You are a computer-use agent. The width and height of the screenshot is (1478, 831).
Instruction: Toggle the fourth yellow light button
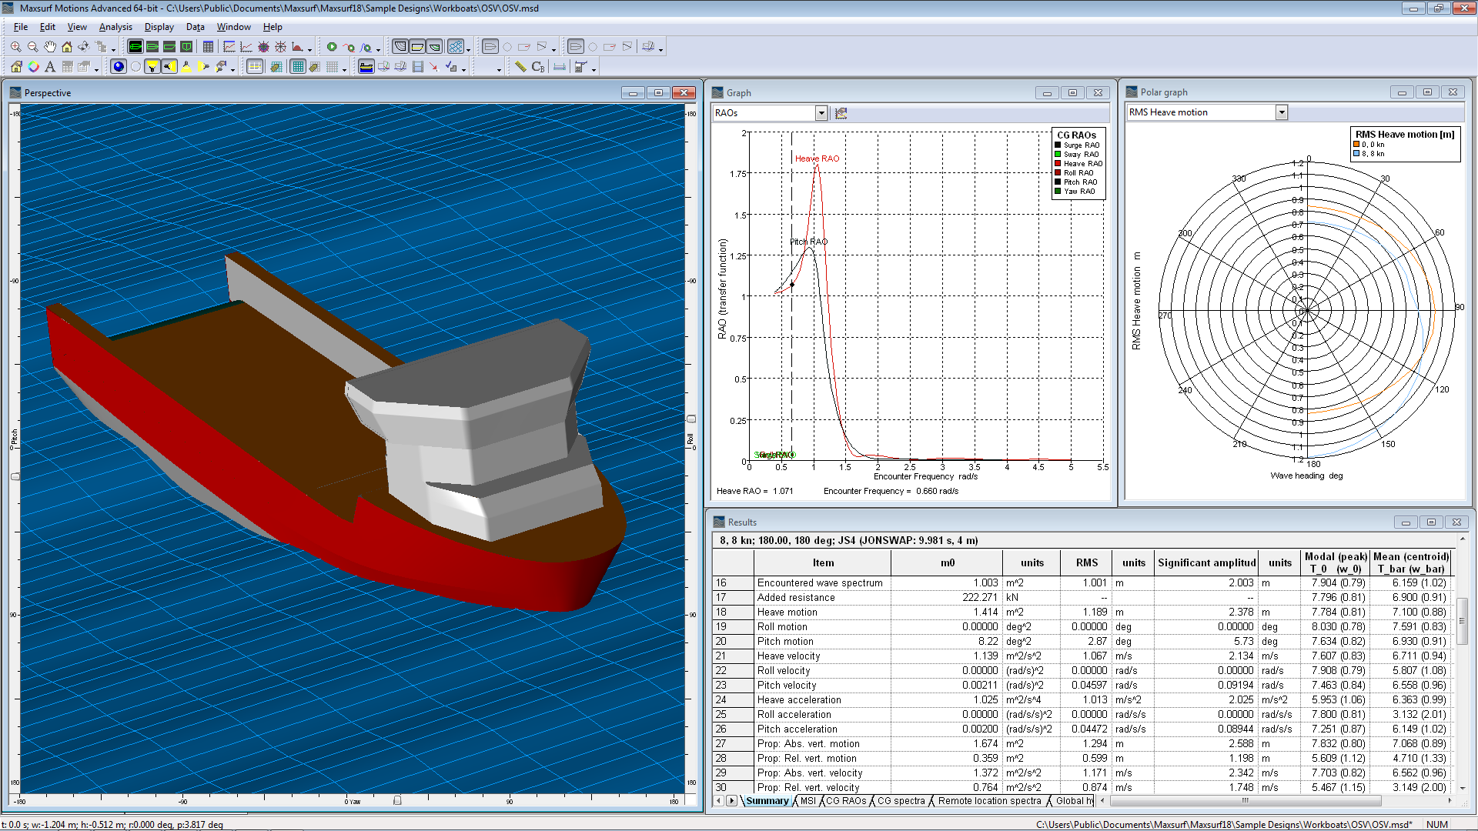[203, 67]
